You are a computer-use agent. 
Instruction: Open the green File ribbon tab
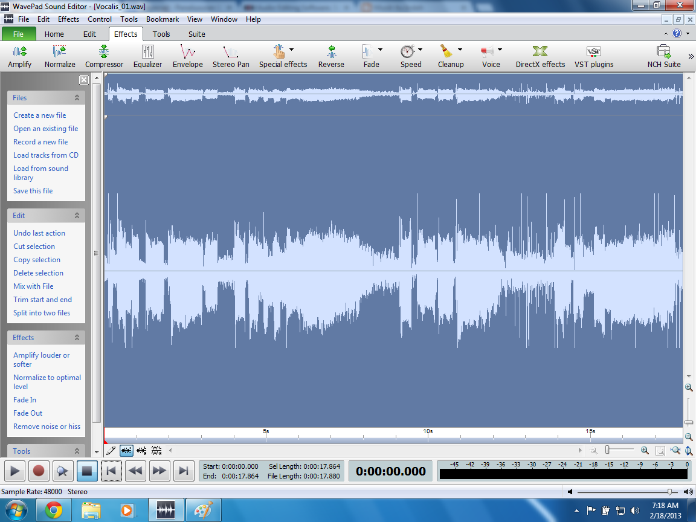(18, 34)
